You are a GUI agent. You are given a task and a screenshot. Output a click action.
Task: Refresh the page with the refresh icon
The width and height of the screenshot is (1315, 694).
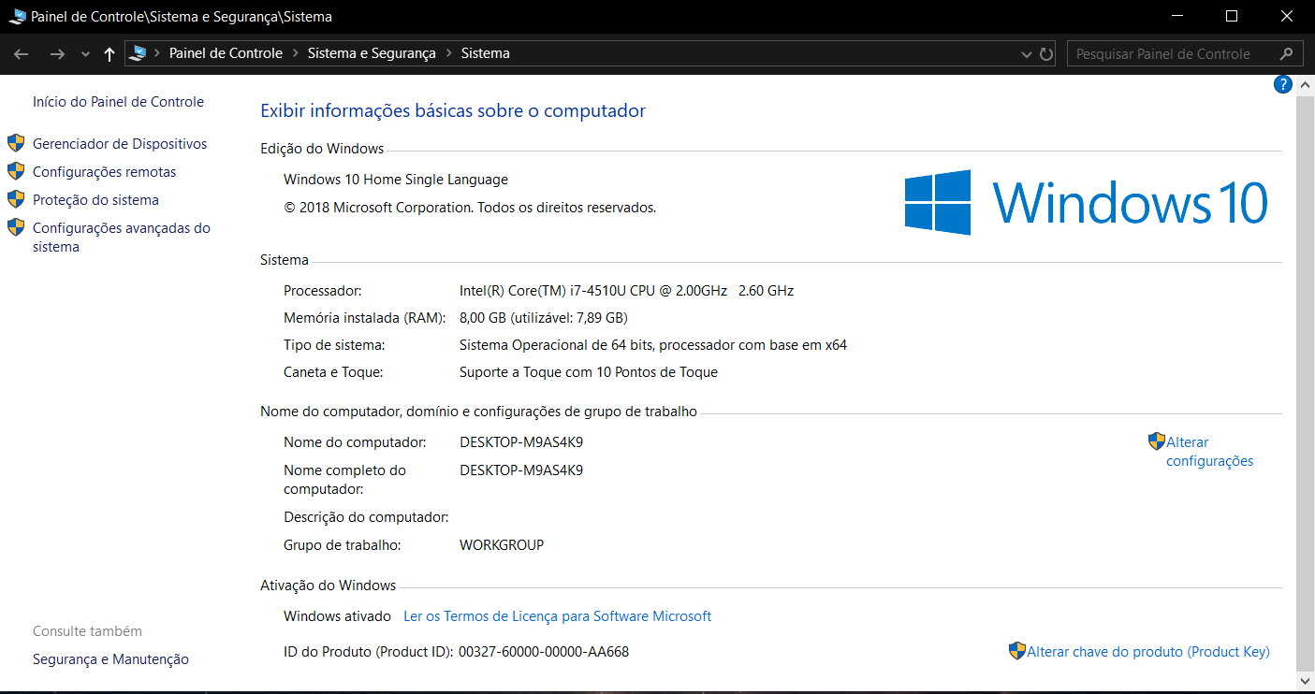pos(1046,54)
